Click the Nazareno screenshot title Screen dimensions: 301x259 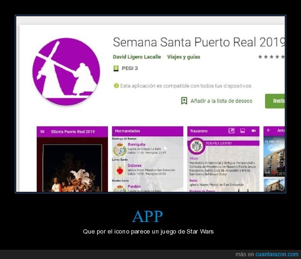tap(199, 131)
